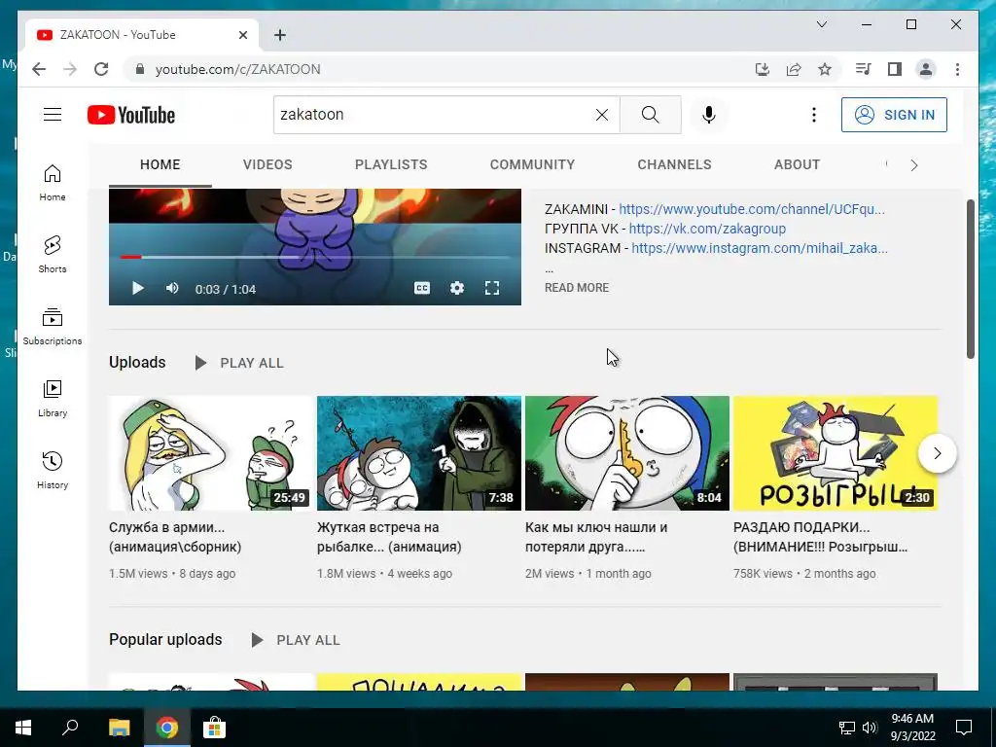996x747 pixels.
Task: Reload the page with the refresh icon
Action: click(x=101, y=69)
